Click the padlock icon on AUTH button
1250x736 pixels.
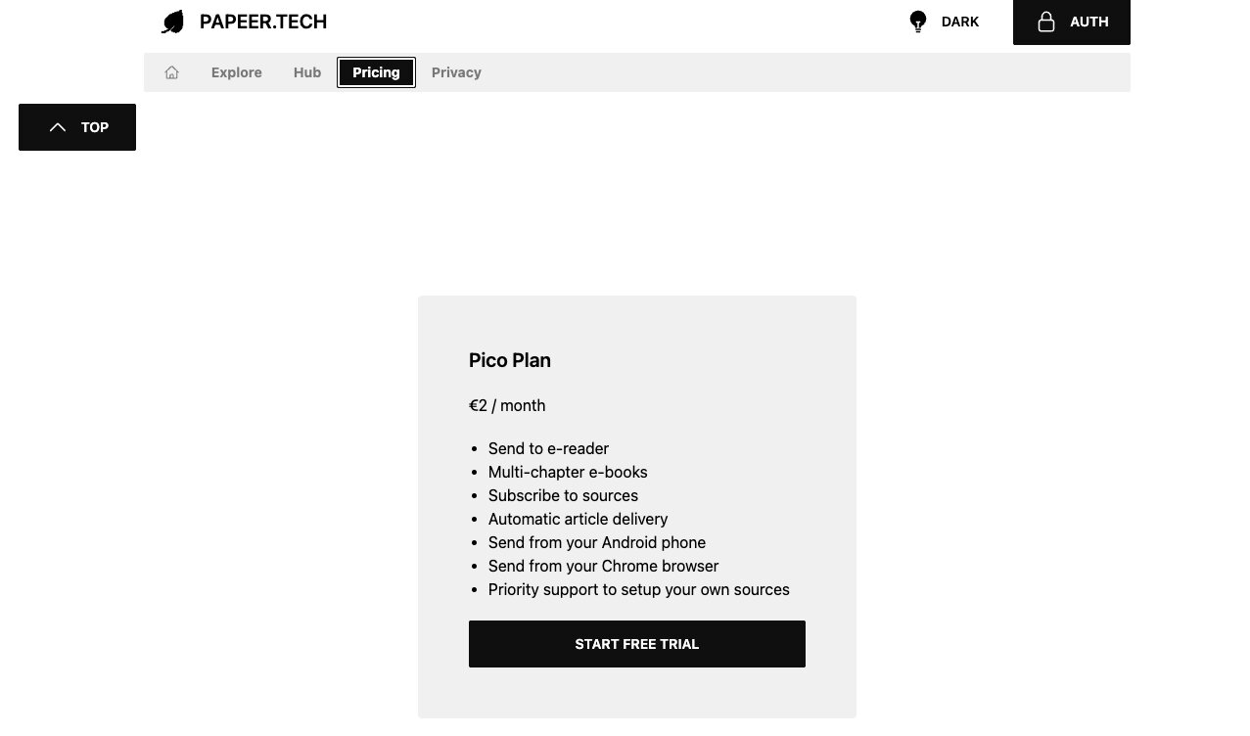[1045, 22]
